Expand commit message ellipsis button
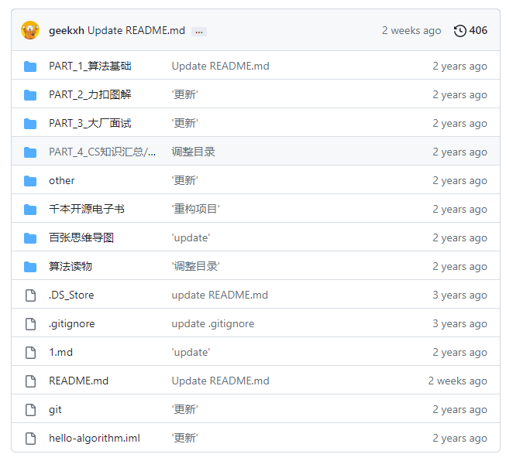This screenshot has height=461, width=506. click(x=199, y=32)
